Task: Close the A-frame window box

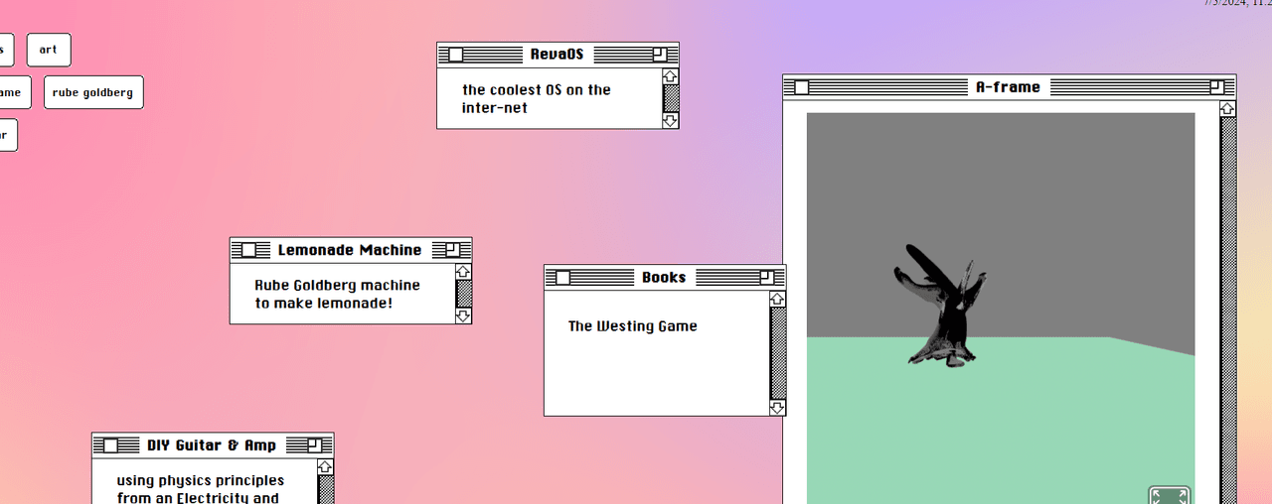Action: (x=802, y=87)
